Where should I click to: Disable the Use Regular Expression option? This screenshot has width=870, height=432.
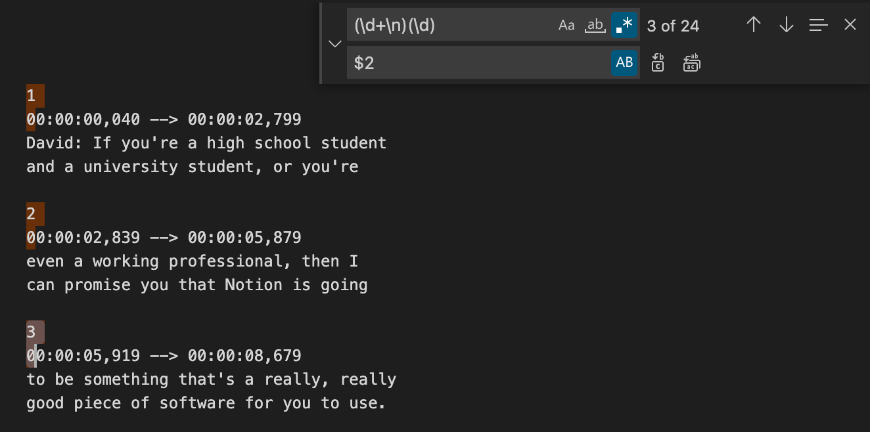pyautogui.click(x=624, y=26)
